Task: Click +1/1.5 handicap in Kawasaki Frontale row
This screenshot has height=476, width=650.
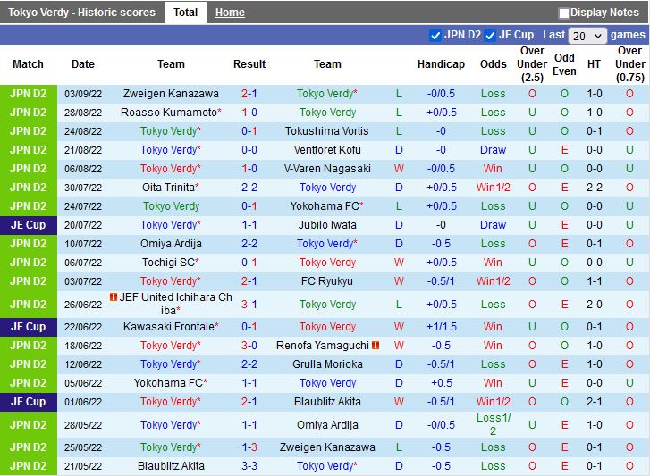Action: click(442, 327)
